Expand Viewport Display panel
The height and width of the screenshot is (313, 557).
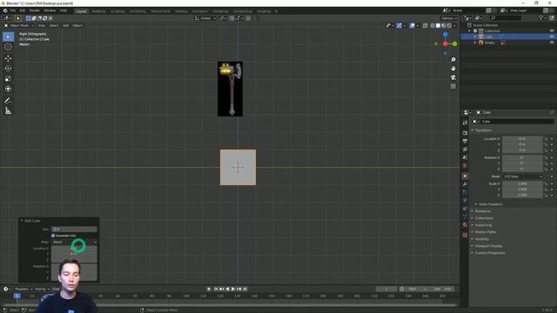click(488, 246)
